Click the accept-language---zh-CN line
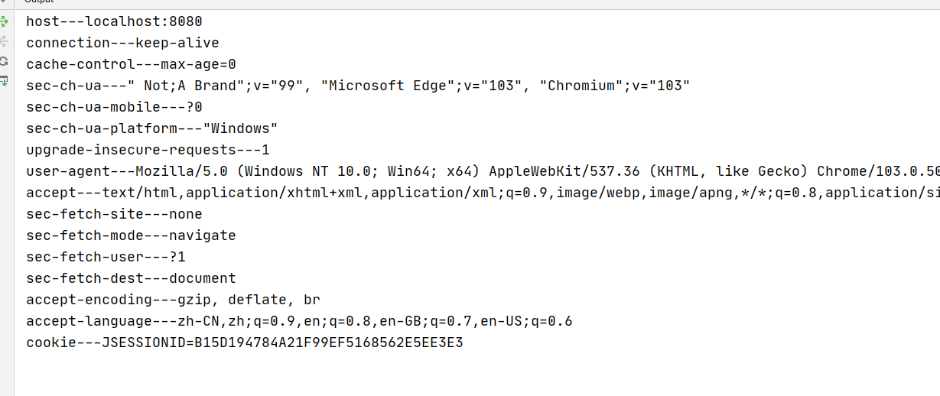 (x=299, y=321)
